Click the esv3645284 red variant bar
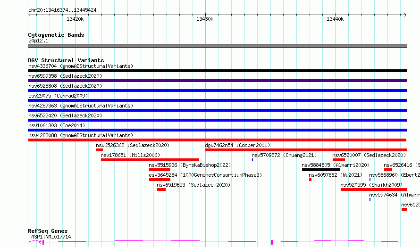Viewport: 420px width, 247px height. [160, 180]
